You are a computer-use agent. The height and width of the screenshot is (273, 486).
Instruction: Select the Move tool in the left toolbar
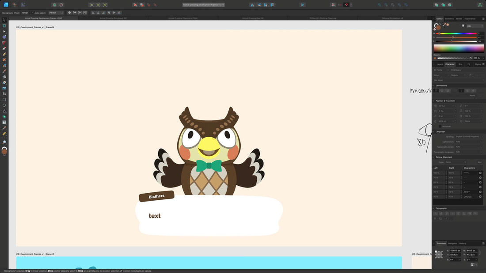tap(4, 20)
